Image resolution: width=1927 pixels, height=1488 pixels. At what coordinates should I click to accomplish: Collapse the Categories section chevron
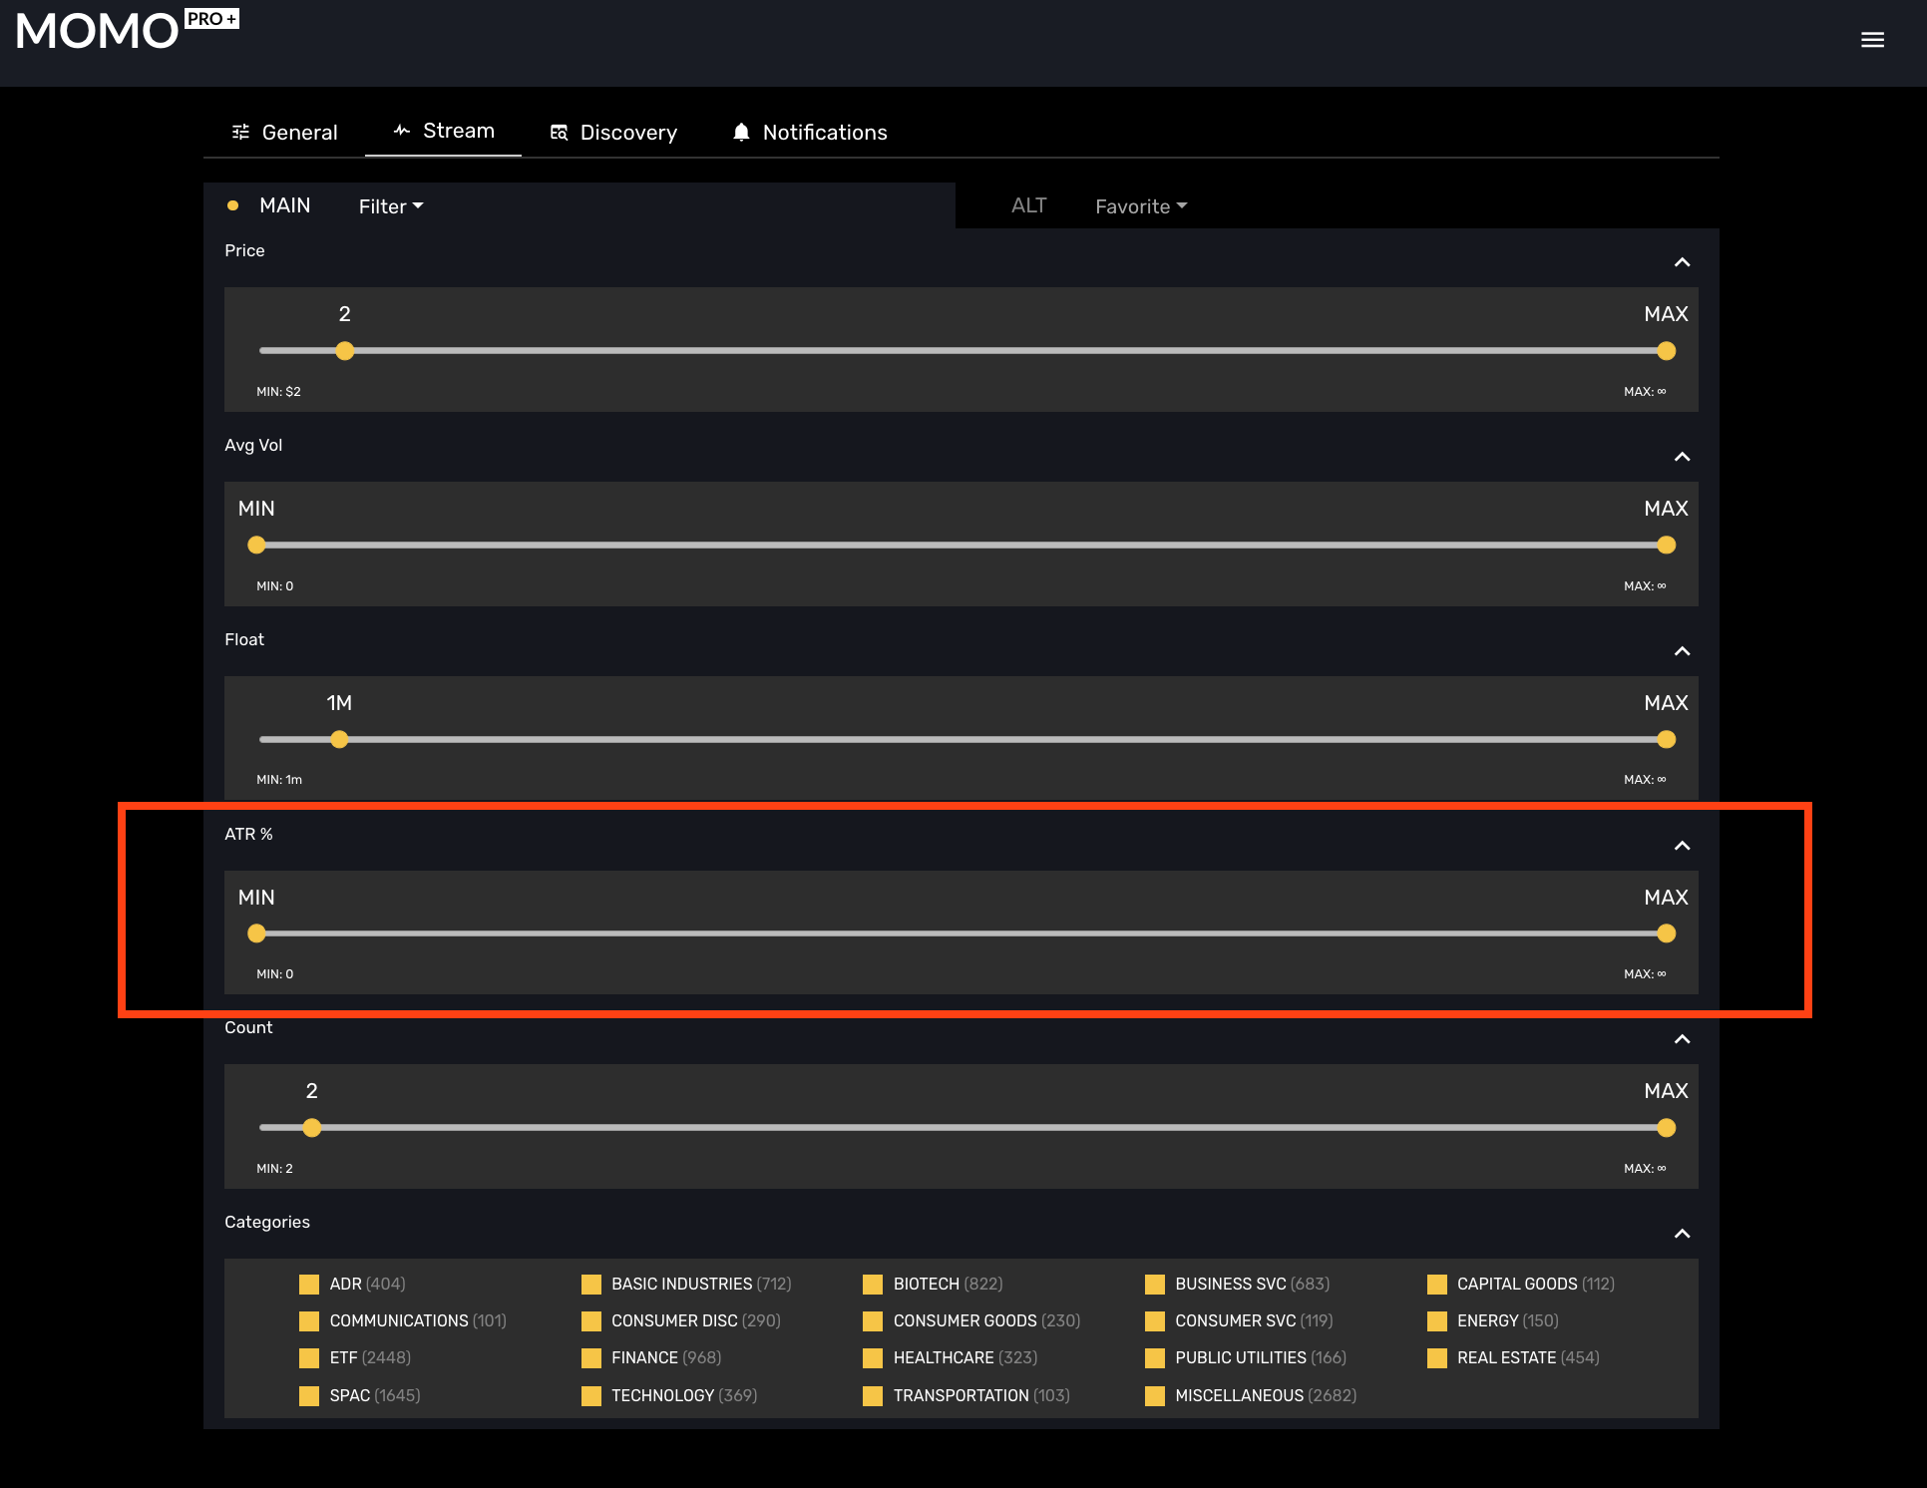(x=1682, y=1234)
